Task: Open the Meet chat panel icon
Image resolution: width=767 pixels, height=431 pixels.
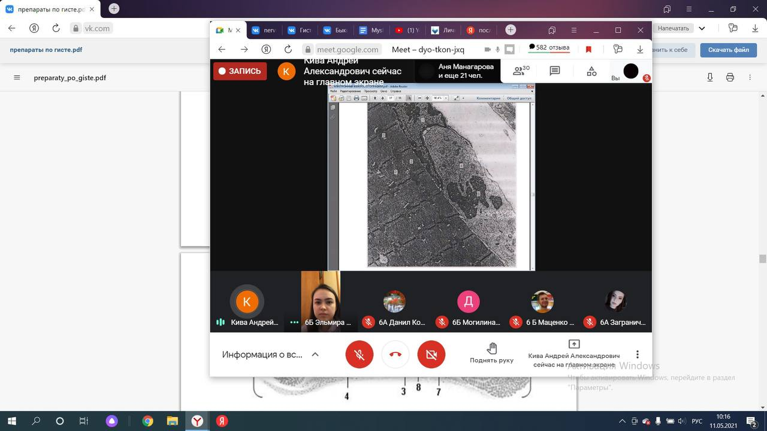Action: tap(555, 71)
